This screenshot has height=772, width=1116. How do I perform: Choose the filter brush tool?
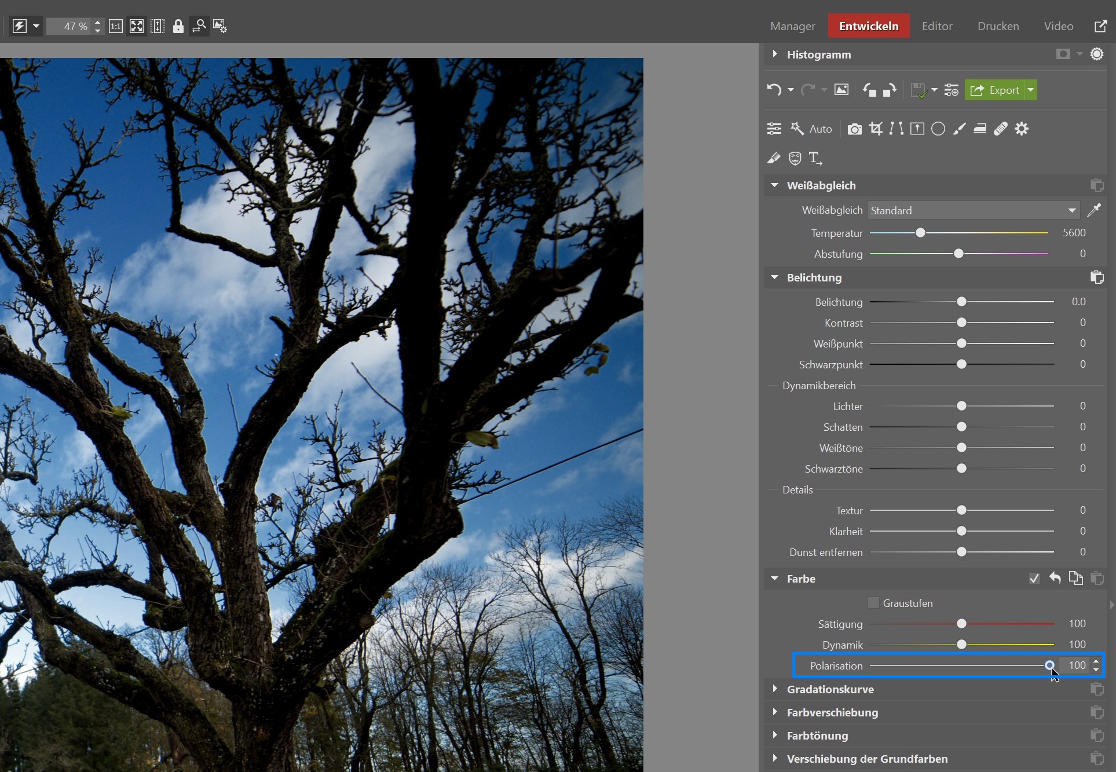959,129
